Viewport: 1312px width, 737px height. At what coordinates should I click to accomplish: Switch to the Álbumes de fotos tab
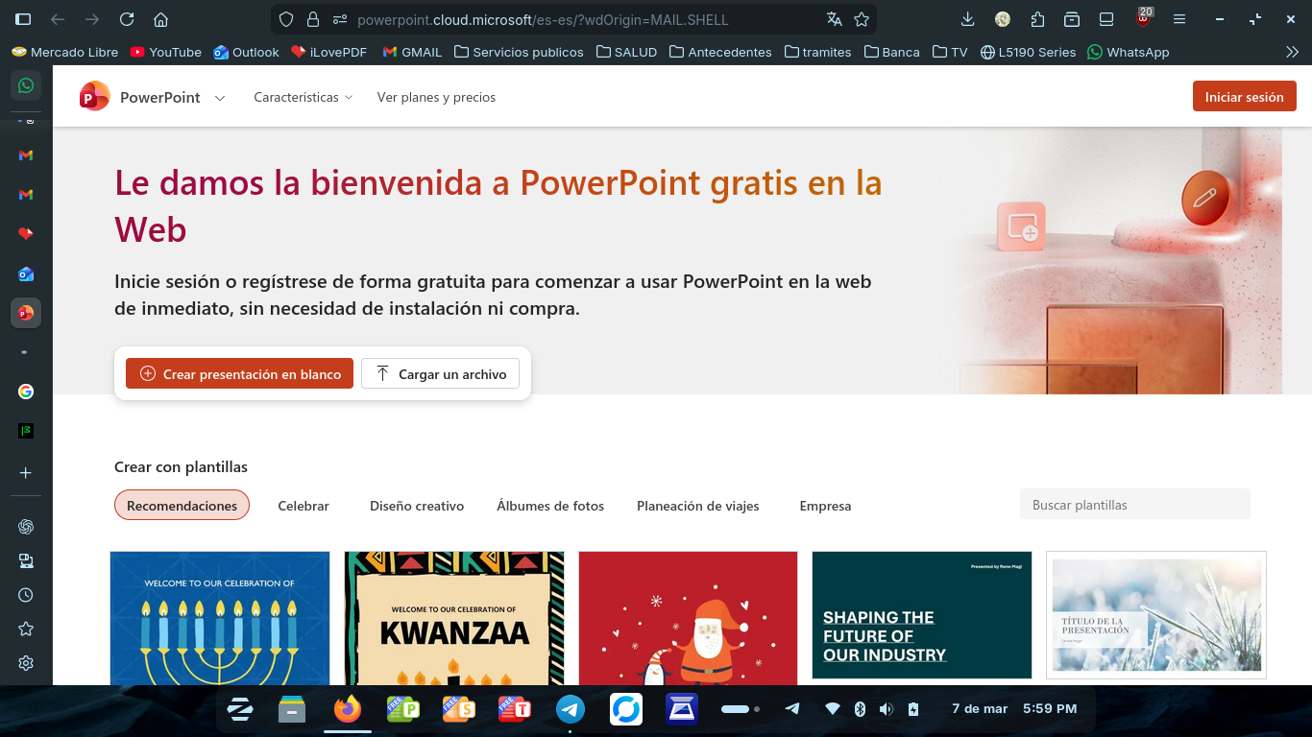[550, 506]
